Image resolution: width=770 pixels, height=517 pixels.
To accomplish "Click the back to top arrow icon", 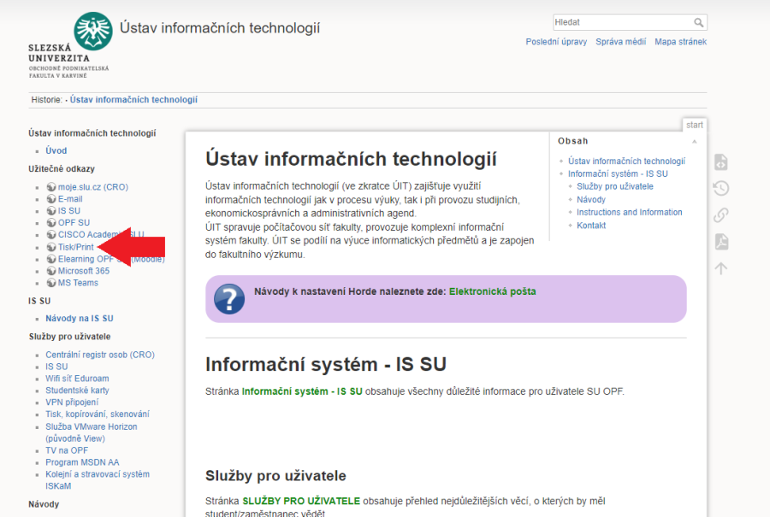I will point(721,268).
